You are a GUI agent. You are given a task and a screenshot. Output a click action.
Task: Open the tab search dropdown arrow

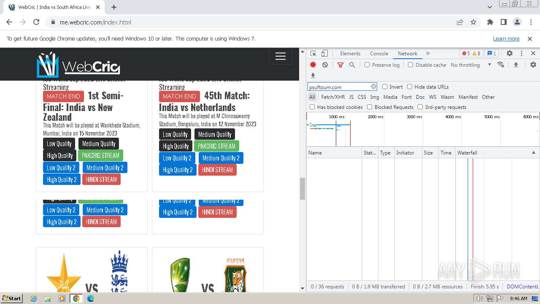click(490, 7)
